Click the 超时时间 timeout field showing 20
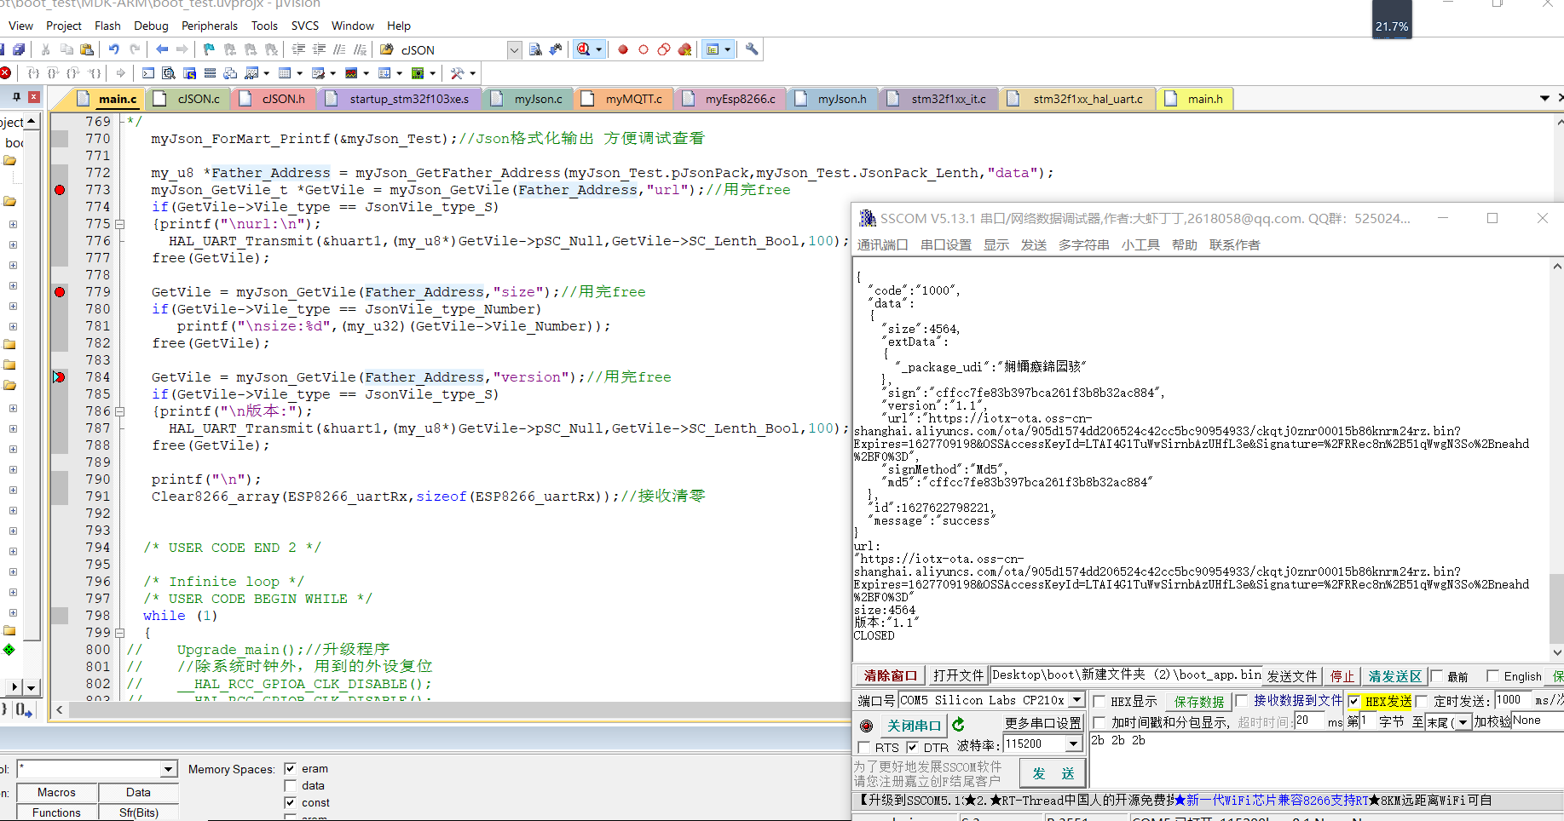 click(1308, 721)
